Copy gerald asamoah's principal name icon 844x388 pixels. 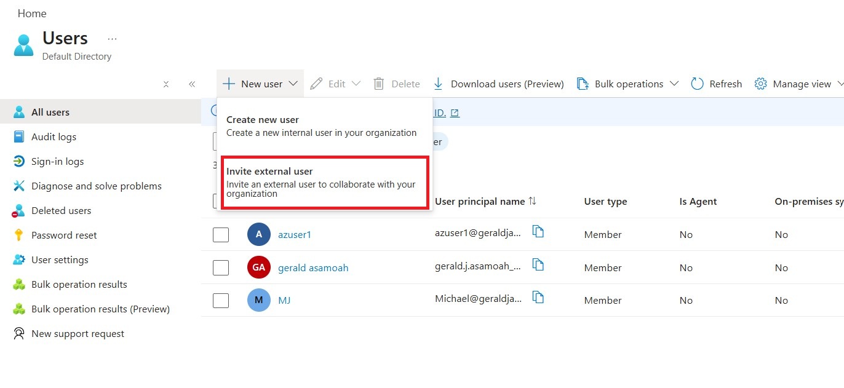click(x=538, y=265)
